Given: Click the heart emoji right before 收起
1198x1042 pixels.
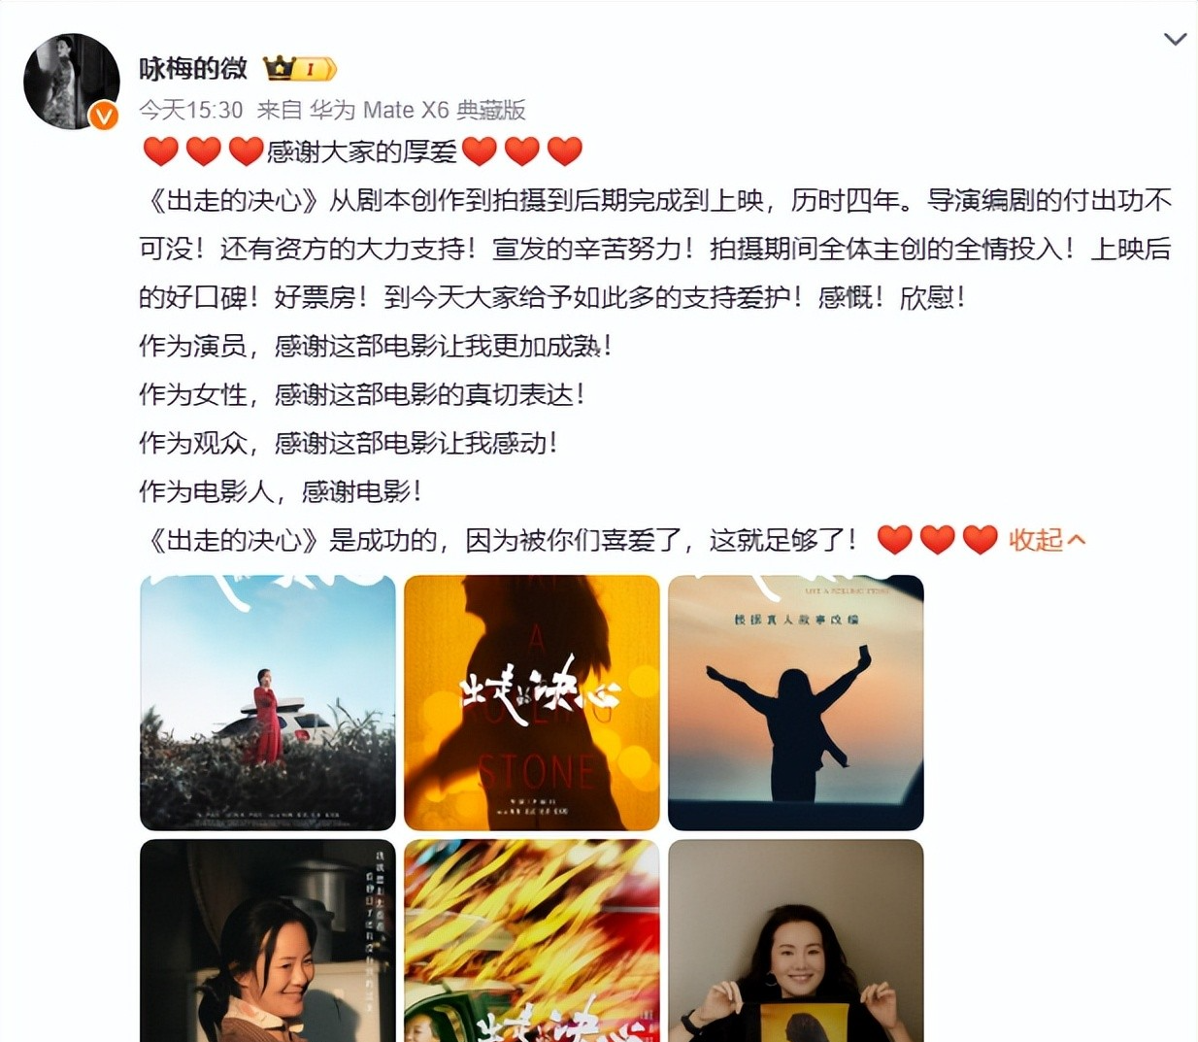Looking at the screenshot, I should coord(981,540).
